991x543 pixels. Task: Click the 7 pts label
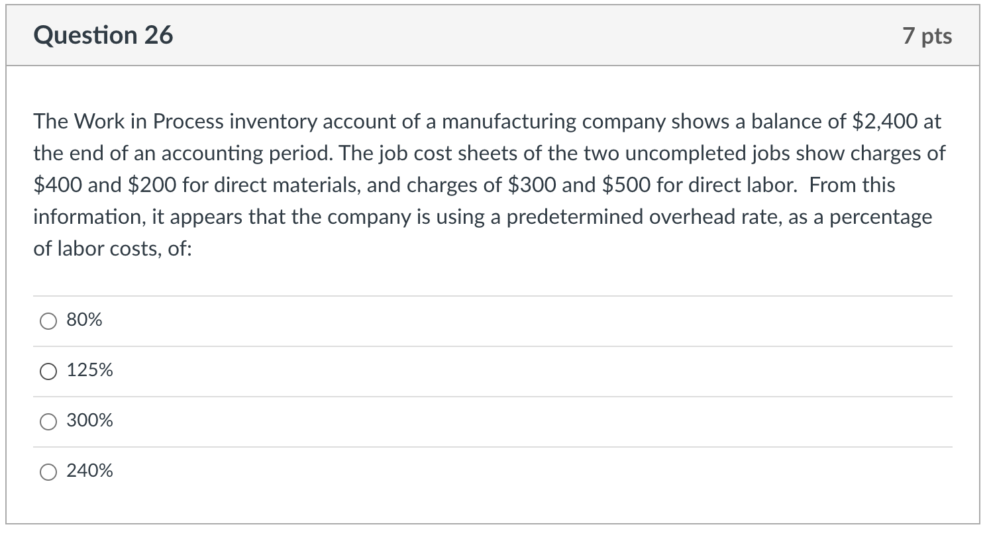[x=928, y=36]
